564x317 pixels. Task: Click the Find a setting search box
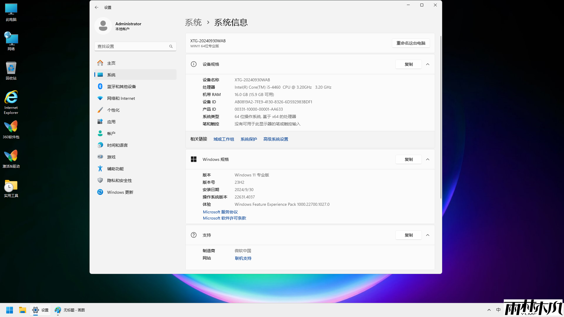132,46
